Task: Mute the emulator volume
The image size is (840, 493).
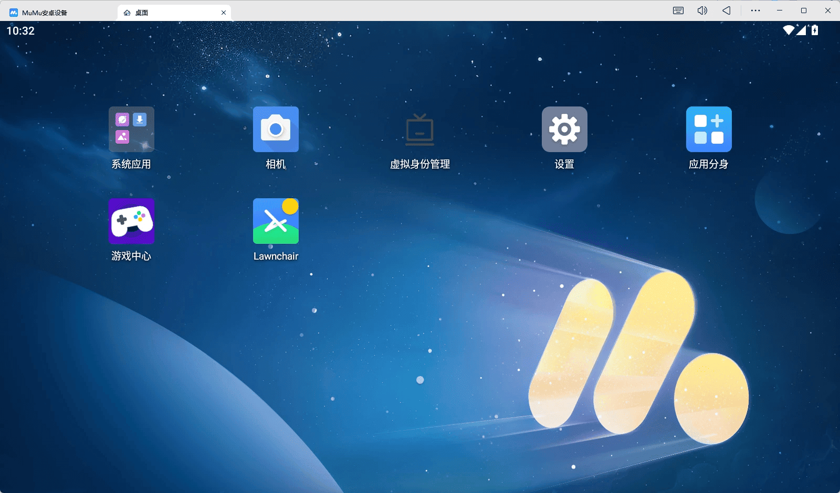Action: point(702,10)
